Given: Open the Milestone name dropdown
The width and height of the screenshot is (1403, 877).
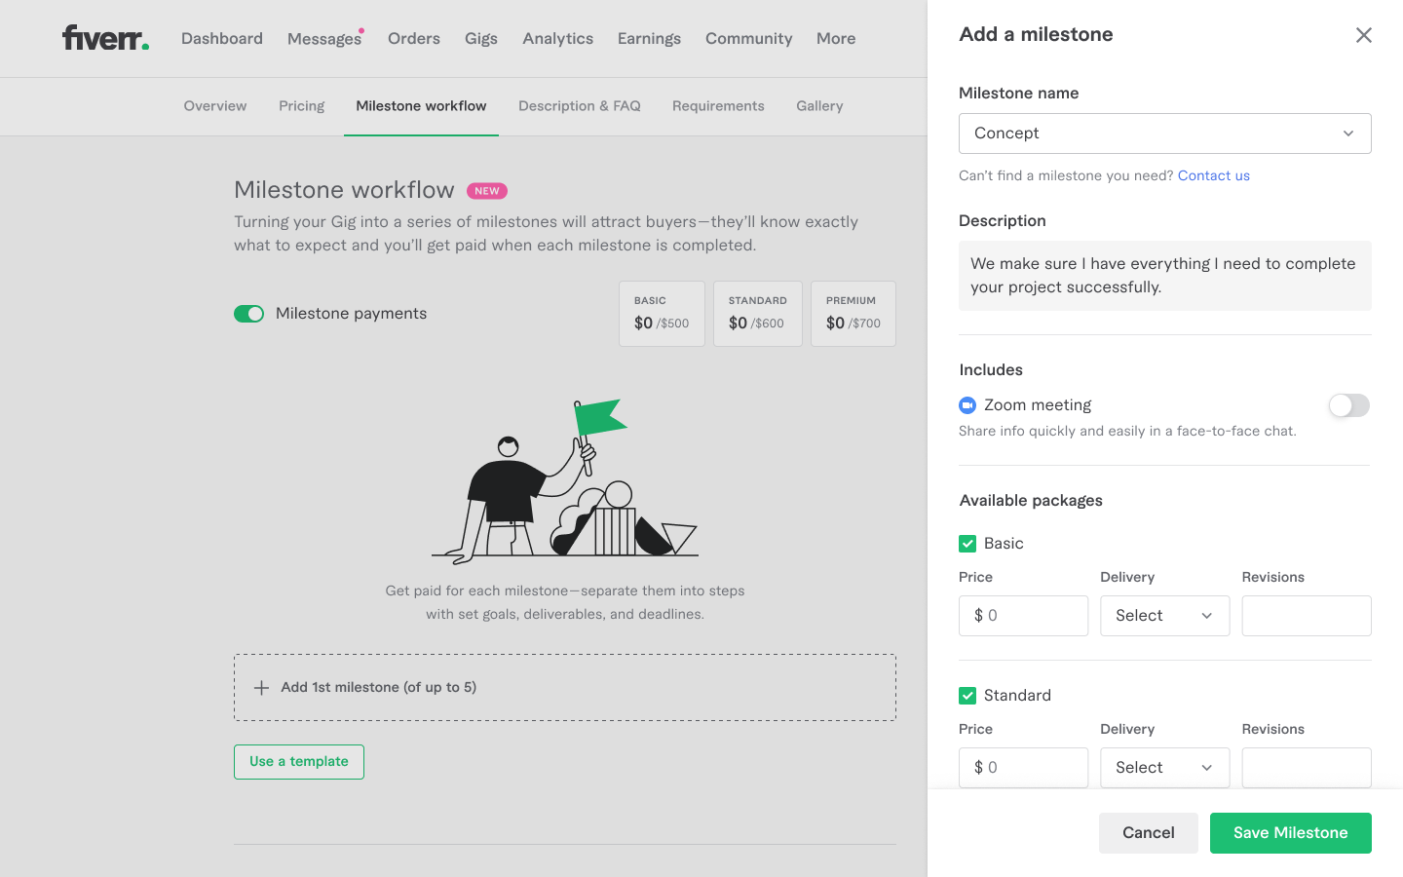Looking at the screenshot, I should 1164,133.
